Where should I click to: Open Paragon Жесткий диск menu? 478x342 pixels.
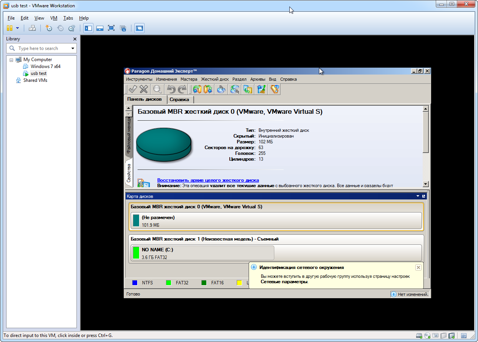point(215,79)
